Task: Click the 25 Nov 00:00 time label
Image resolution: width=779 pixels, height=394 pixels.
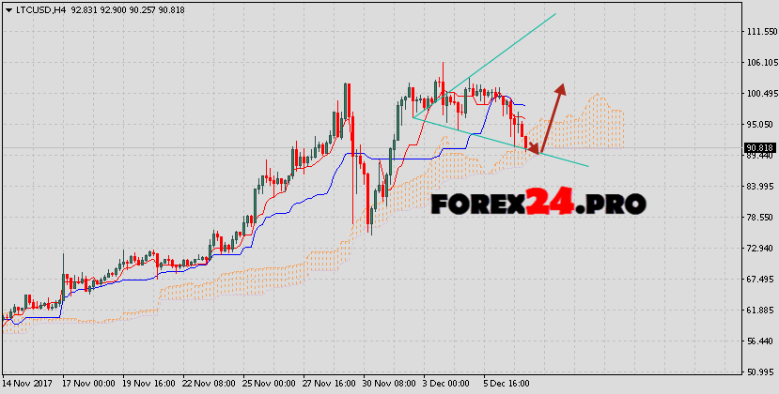Action: tap(270, 385)
